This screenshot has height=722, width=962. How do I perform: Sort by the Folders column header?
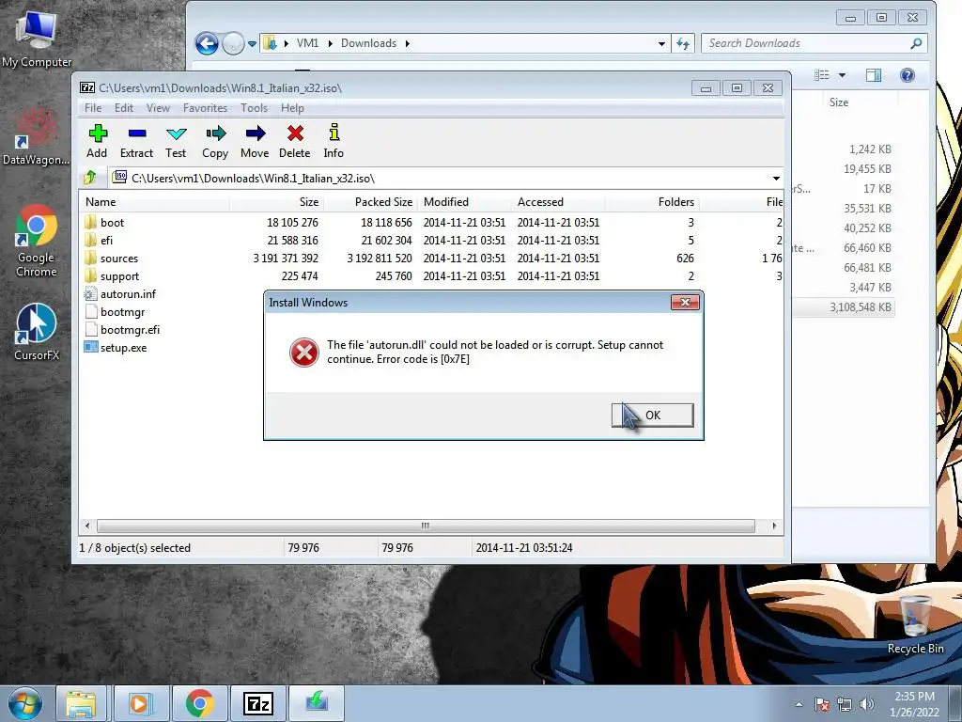point(652,202)
